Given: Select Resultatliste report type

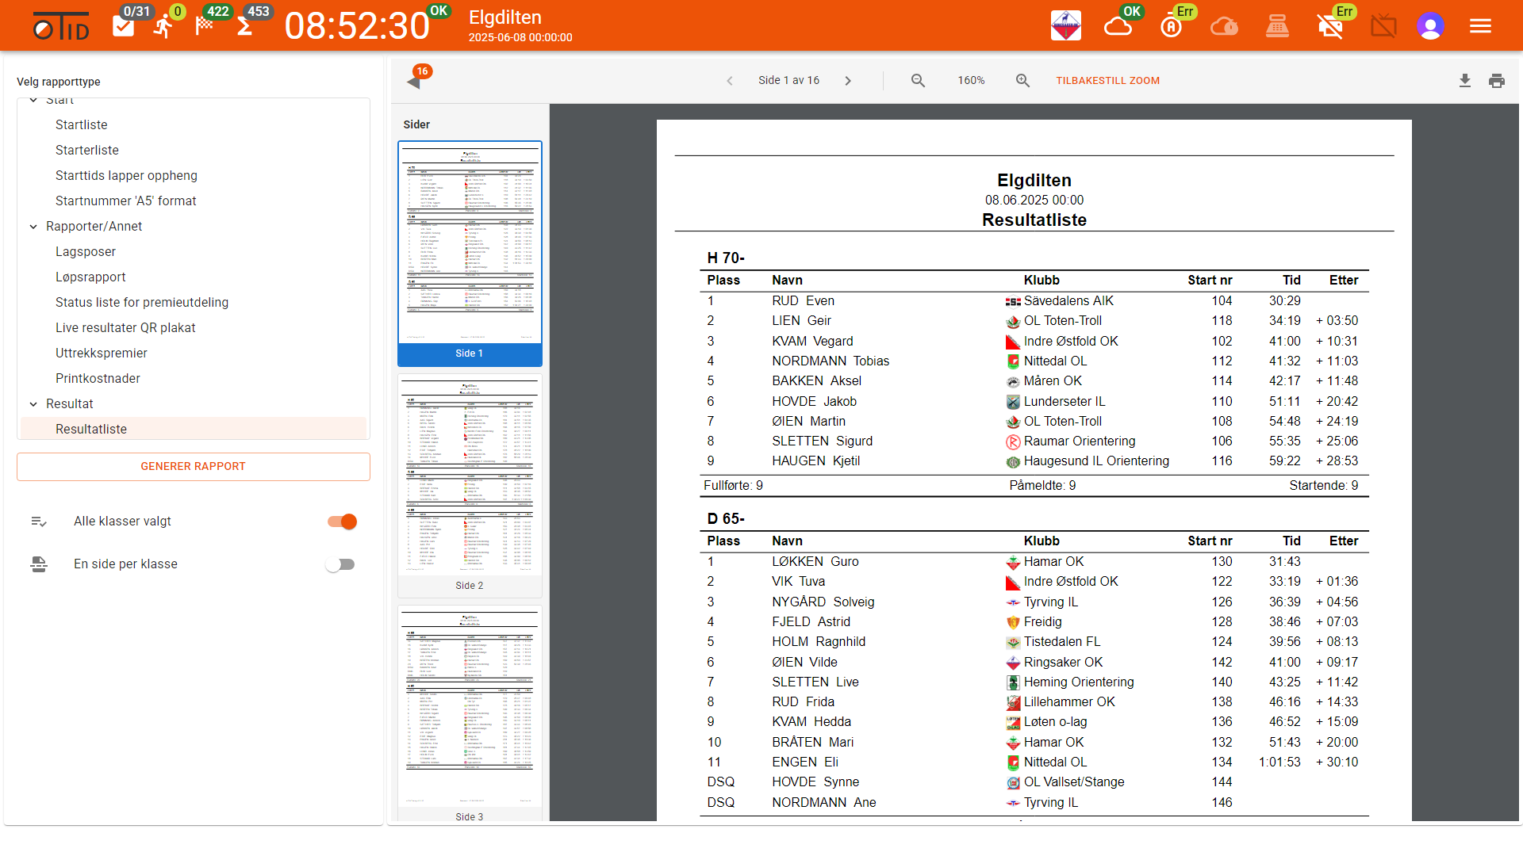Looking at the screenshot, I should pos(194,430).
